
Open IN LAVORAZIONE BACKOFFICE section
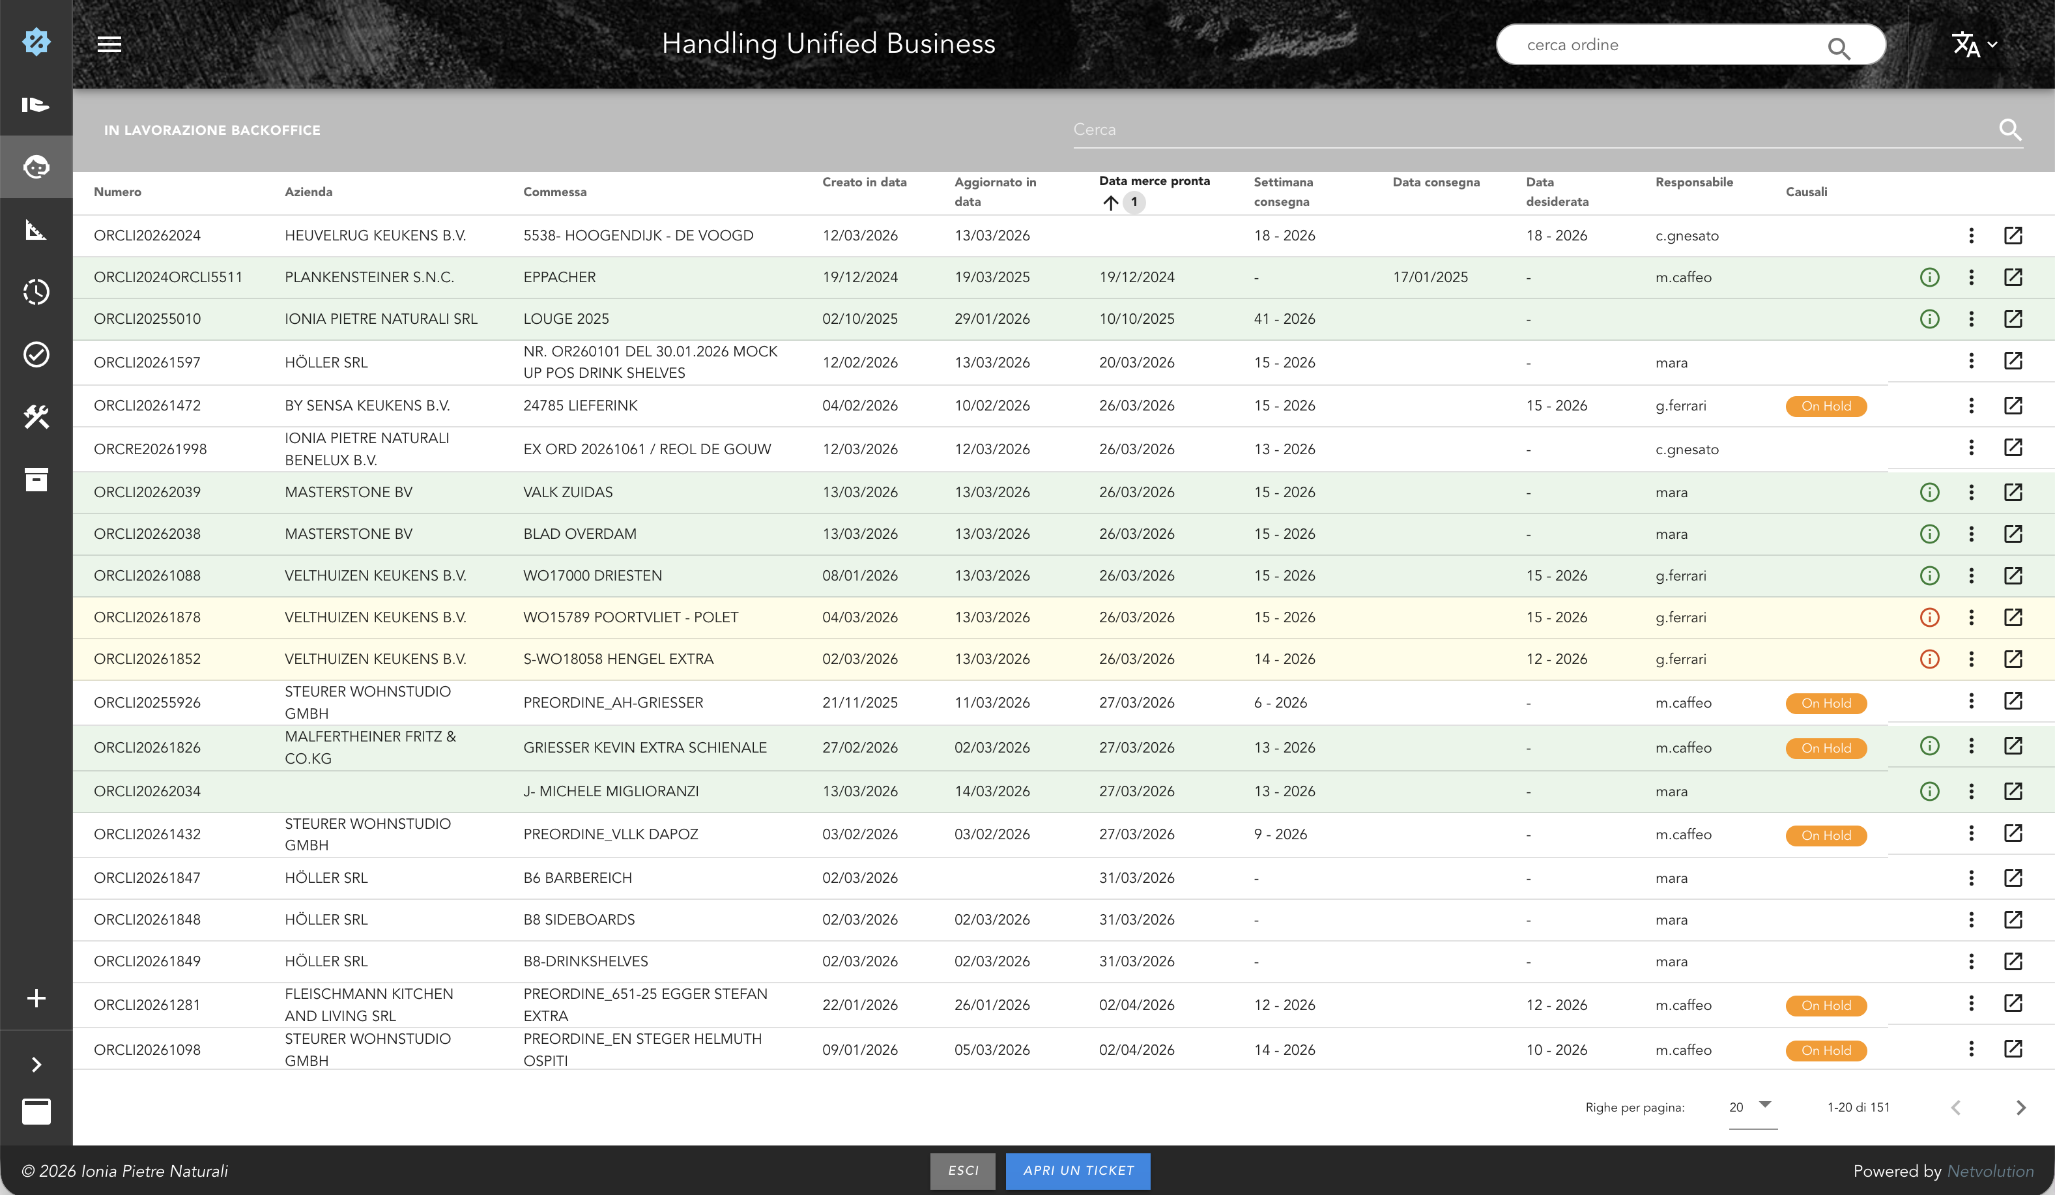pos(213,130)
